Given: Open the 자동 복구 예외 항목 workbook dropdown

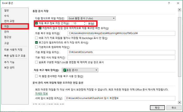Looking at the screenshot, I should (80, 70).
